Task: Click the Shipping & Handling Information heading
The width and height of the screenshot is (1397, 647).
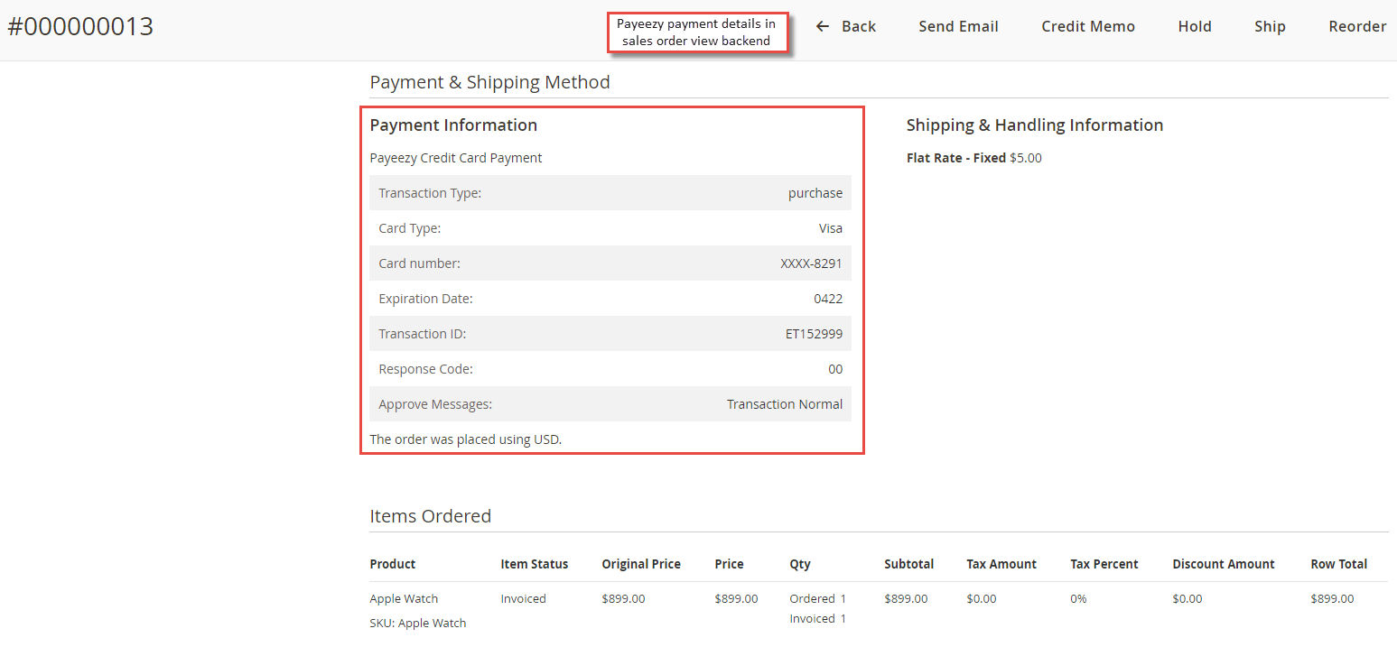Action: click(x=1034, y=125)
